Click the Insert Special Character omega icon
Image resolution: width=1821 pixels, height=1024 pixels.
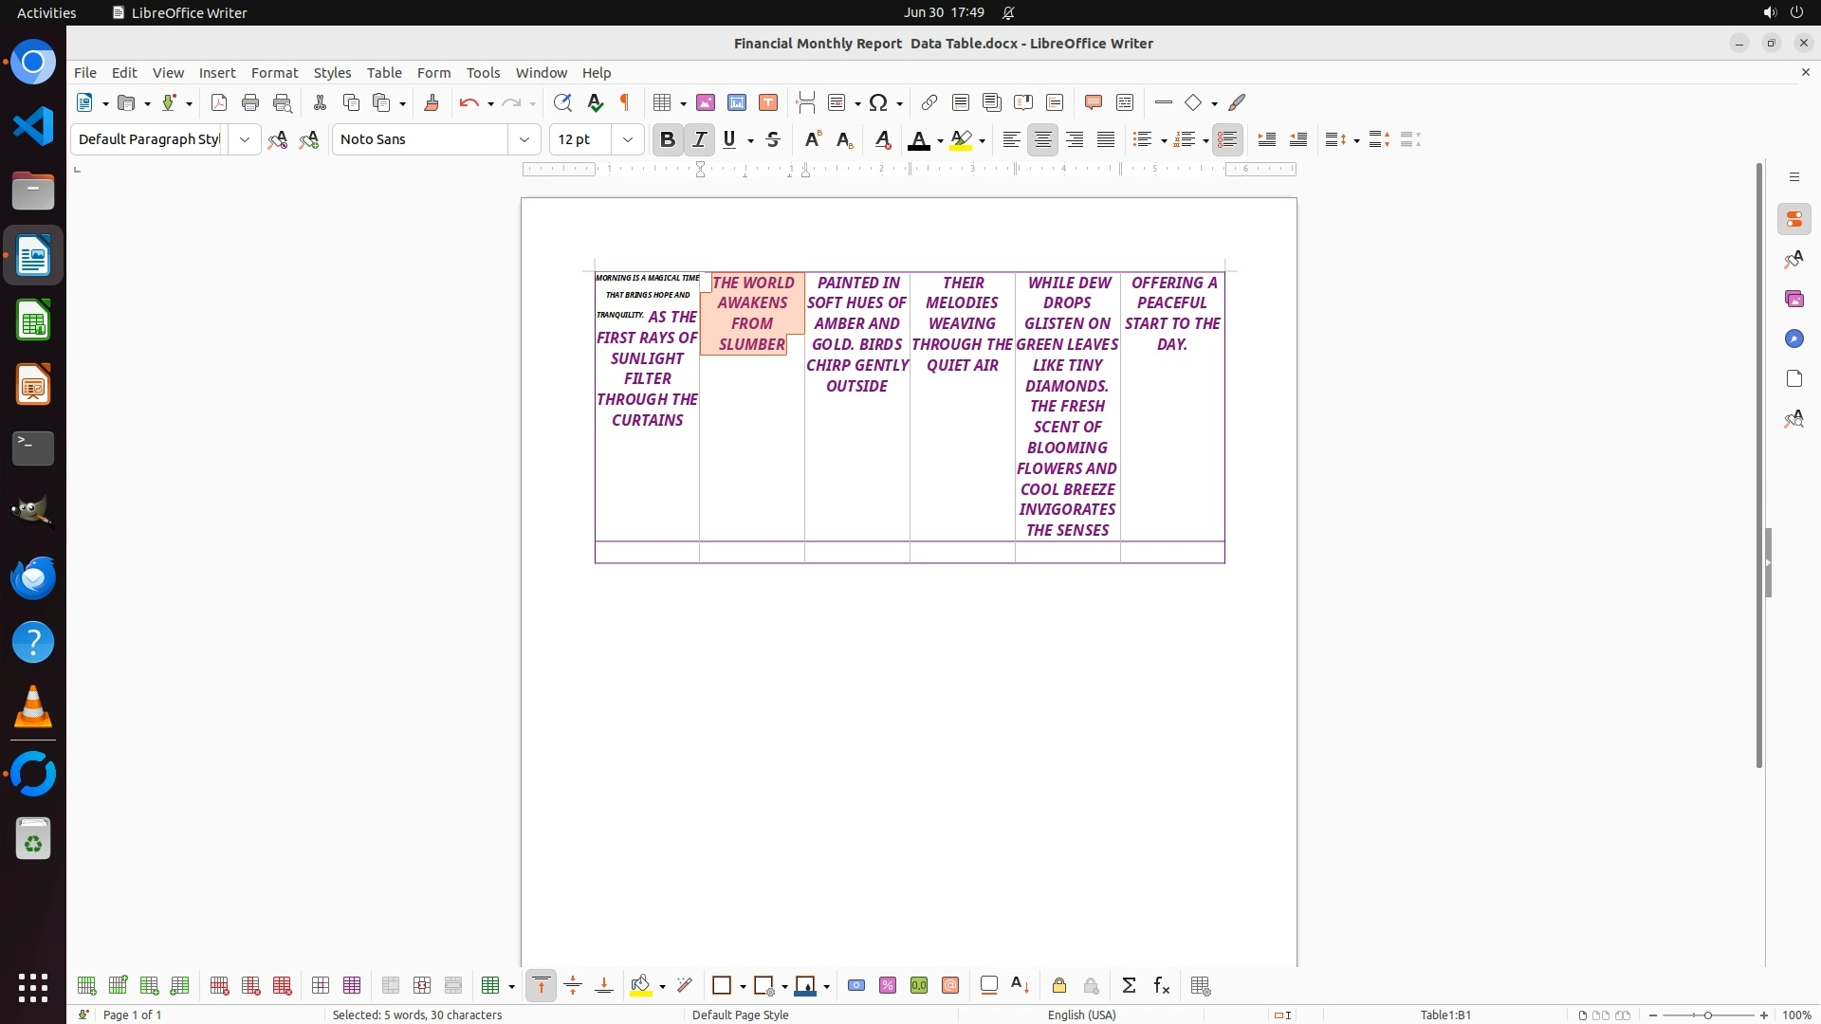tap(878, 102)
